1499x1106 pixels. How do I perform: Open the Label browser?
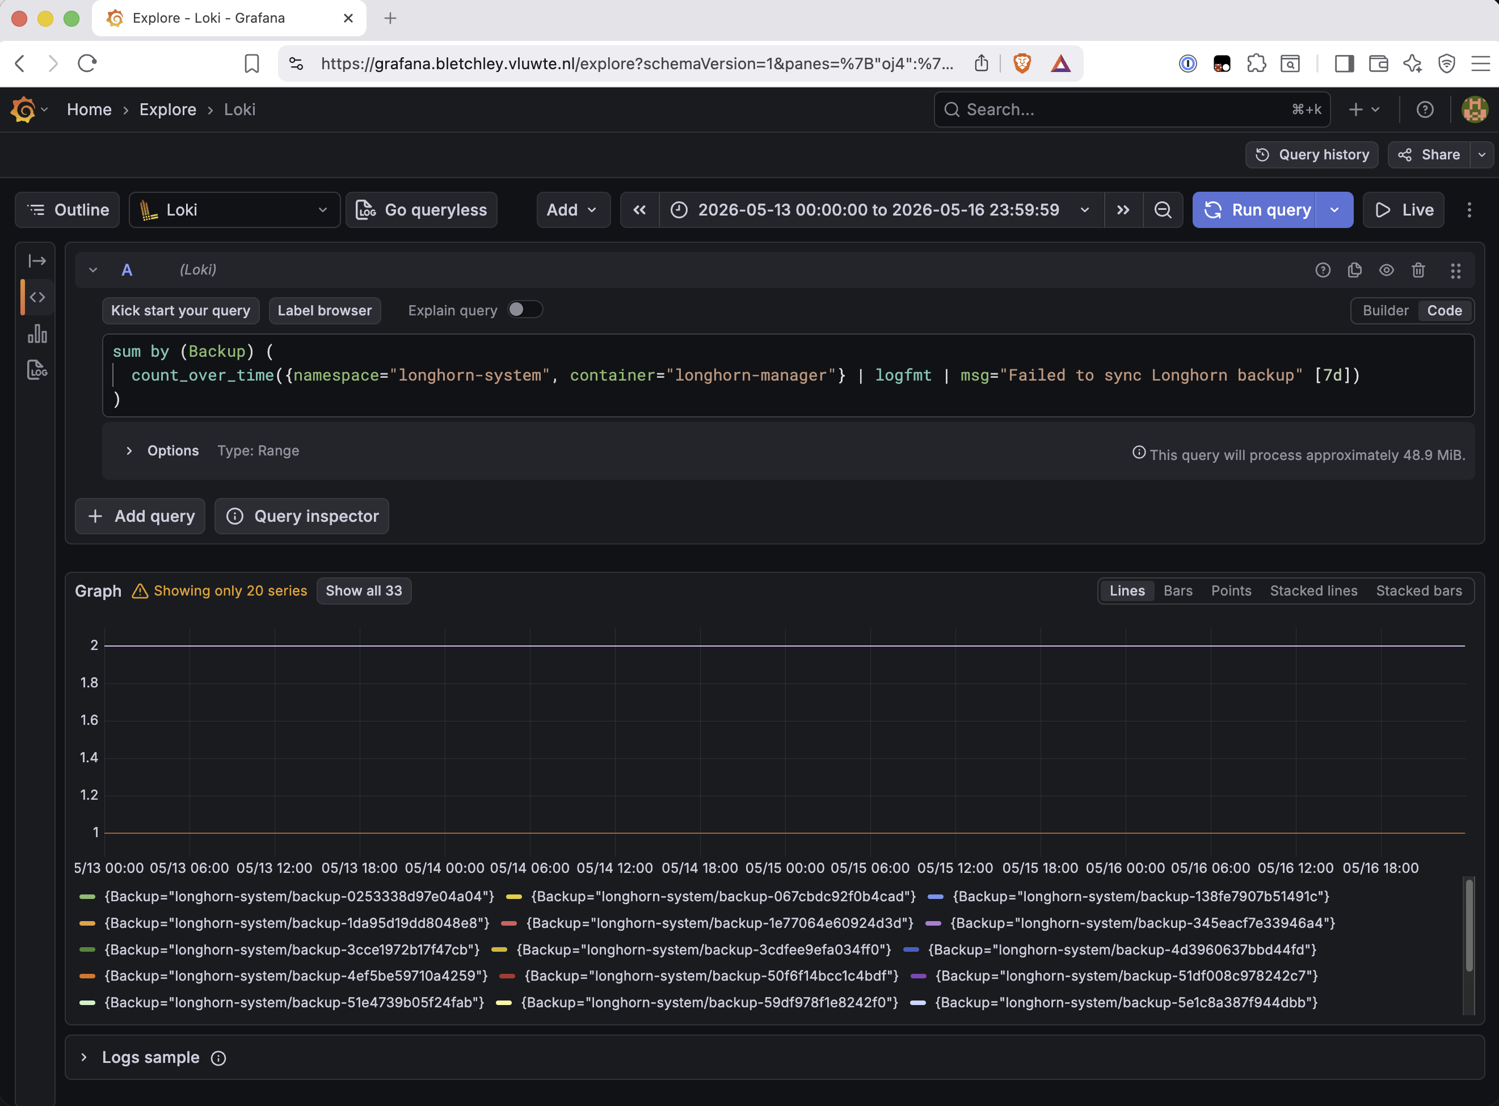coord(324,311)
